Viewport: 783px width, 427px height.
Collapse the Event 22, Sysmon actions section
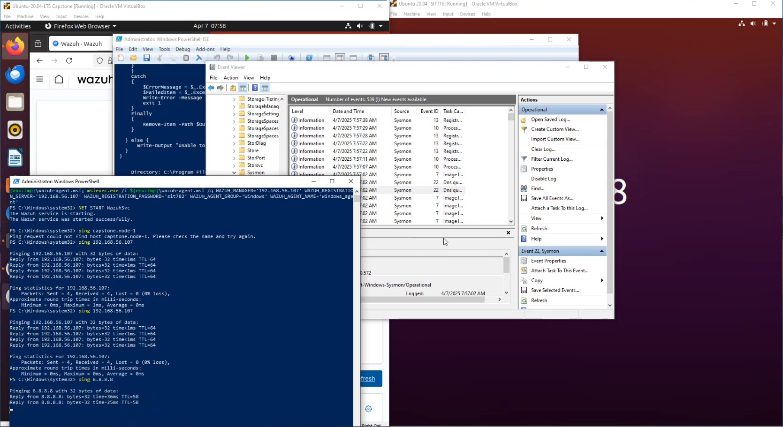coord(601,251)
